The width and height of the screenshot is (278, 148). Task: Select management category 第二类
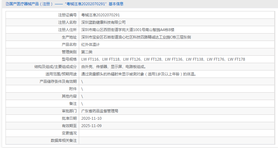(x=87, y=52)
